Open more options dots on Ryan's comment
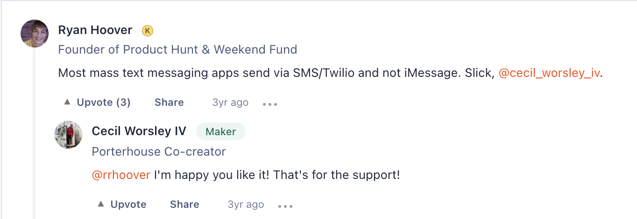The image size is (637, 219). 270,104
